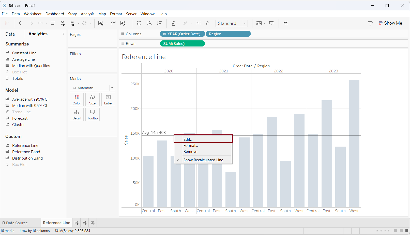Open Presentation Mode from toolbar

(x=271, y=23)
